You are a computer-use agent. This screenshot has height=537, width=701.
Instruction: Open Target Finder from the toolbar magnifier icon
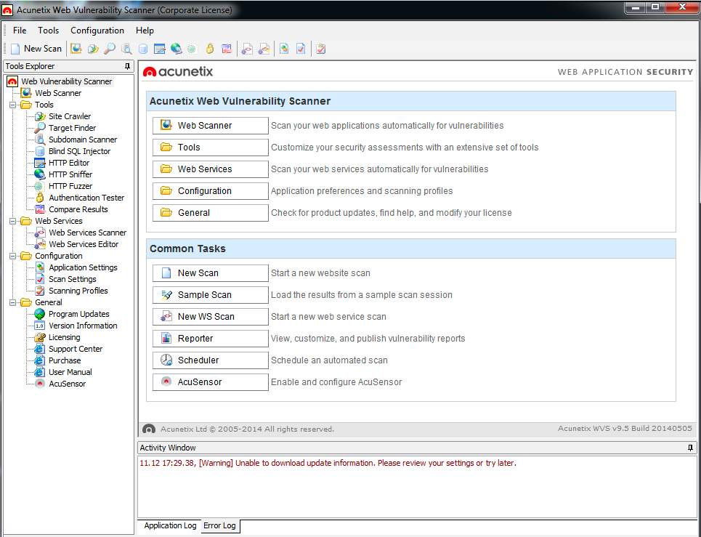pyautogui.click(x=110, y=49)
